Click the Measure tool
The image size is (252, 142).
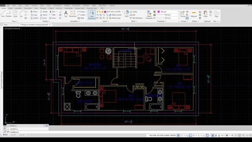pos(194,14)
